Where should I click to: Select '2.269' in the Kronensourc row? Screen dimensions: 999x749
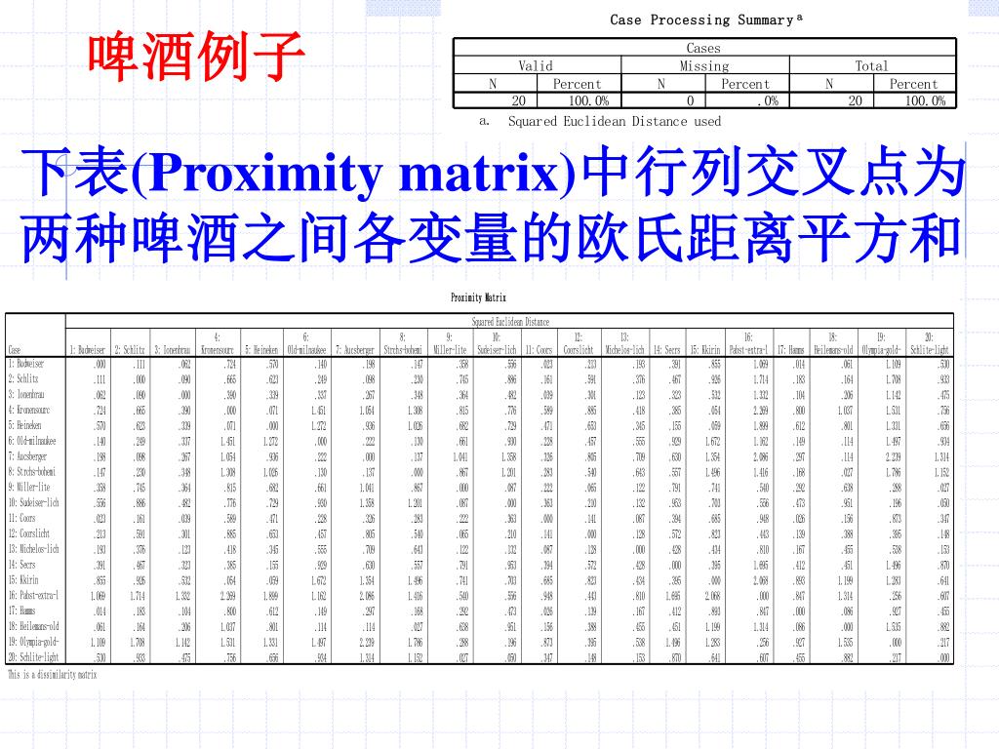[760, 411]
